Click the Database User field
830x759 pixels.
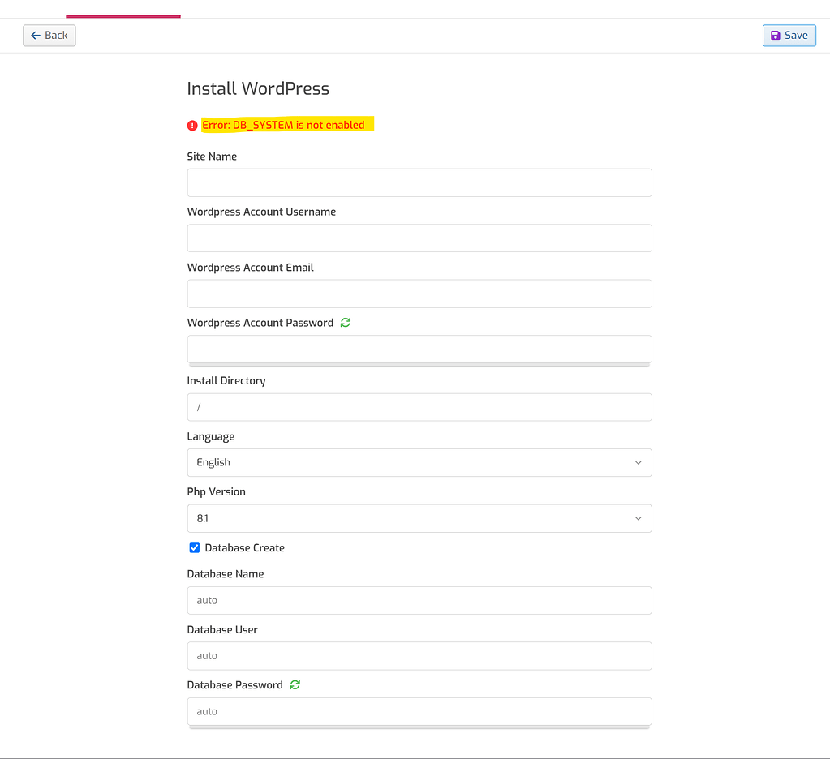point(419,655)
